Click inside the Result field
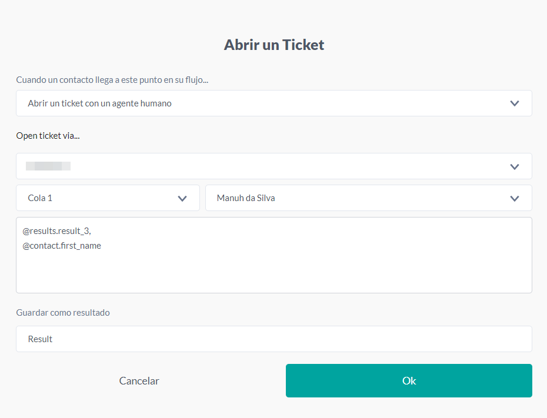 point(274,339)
